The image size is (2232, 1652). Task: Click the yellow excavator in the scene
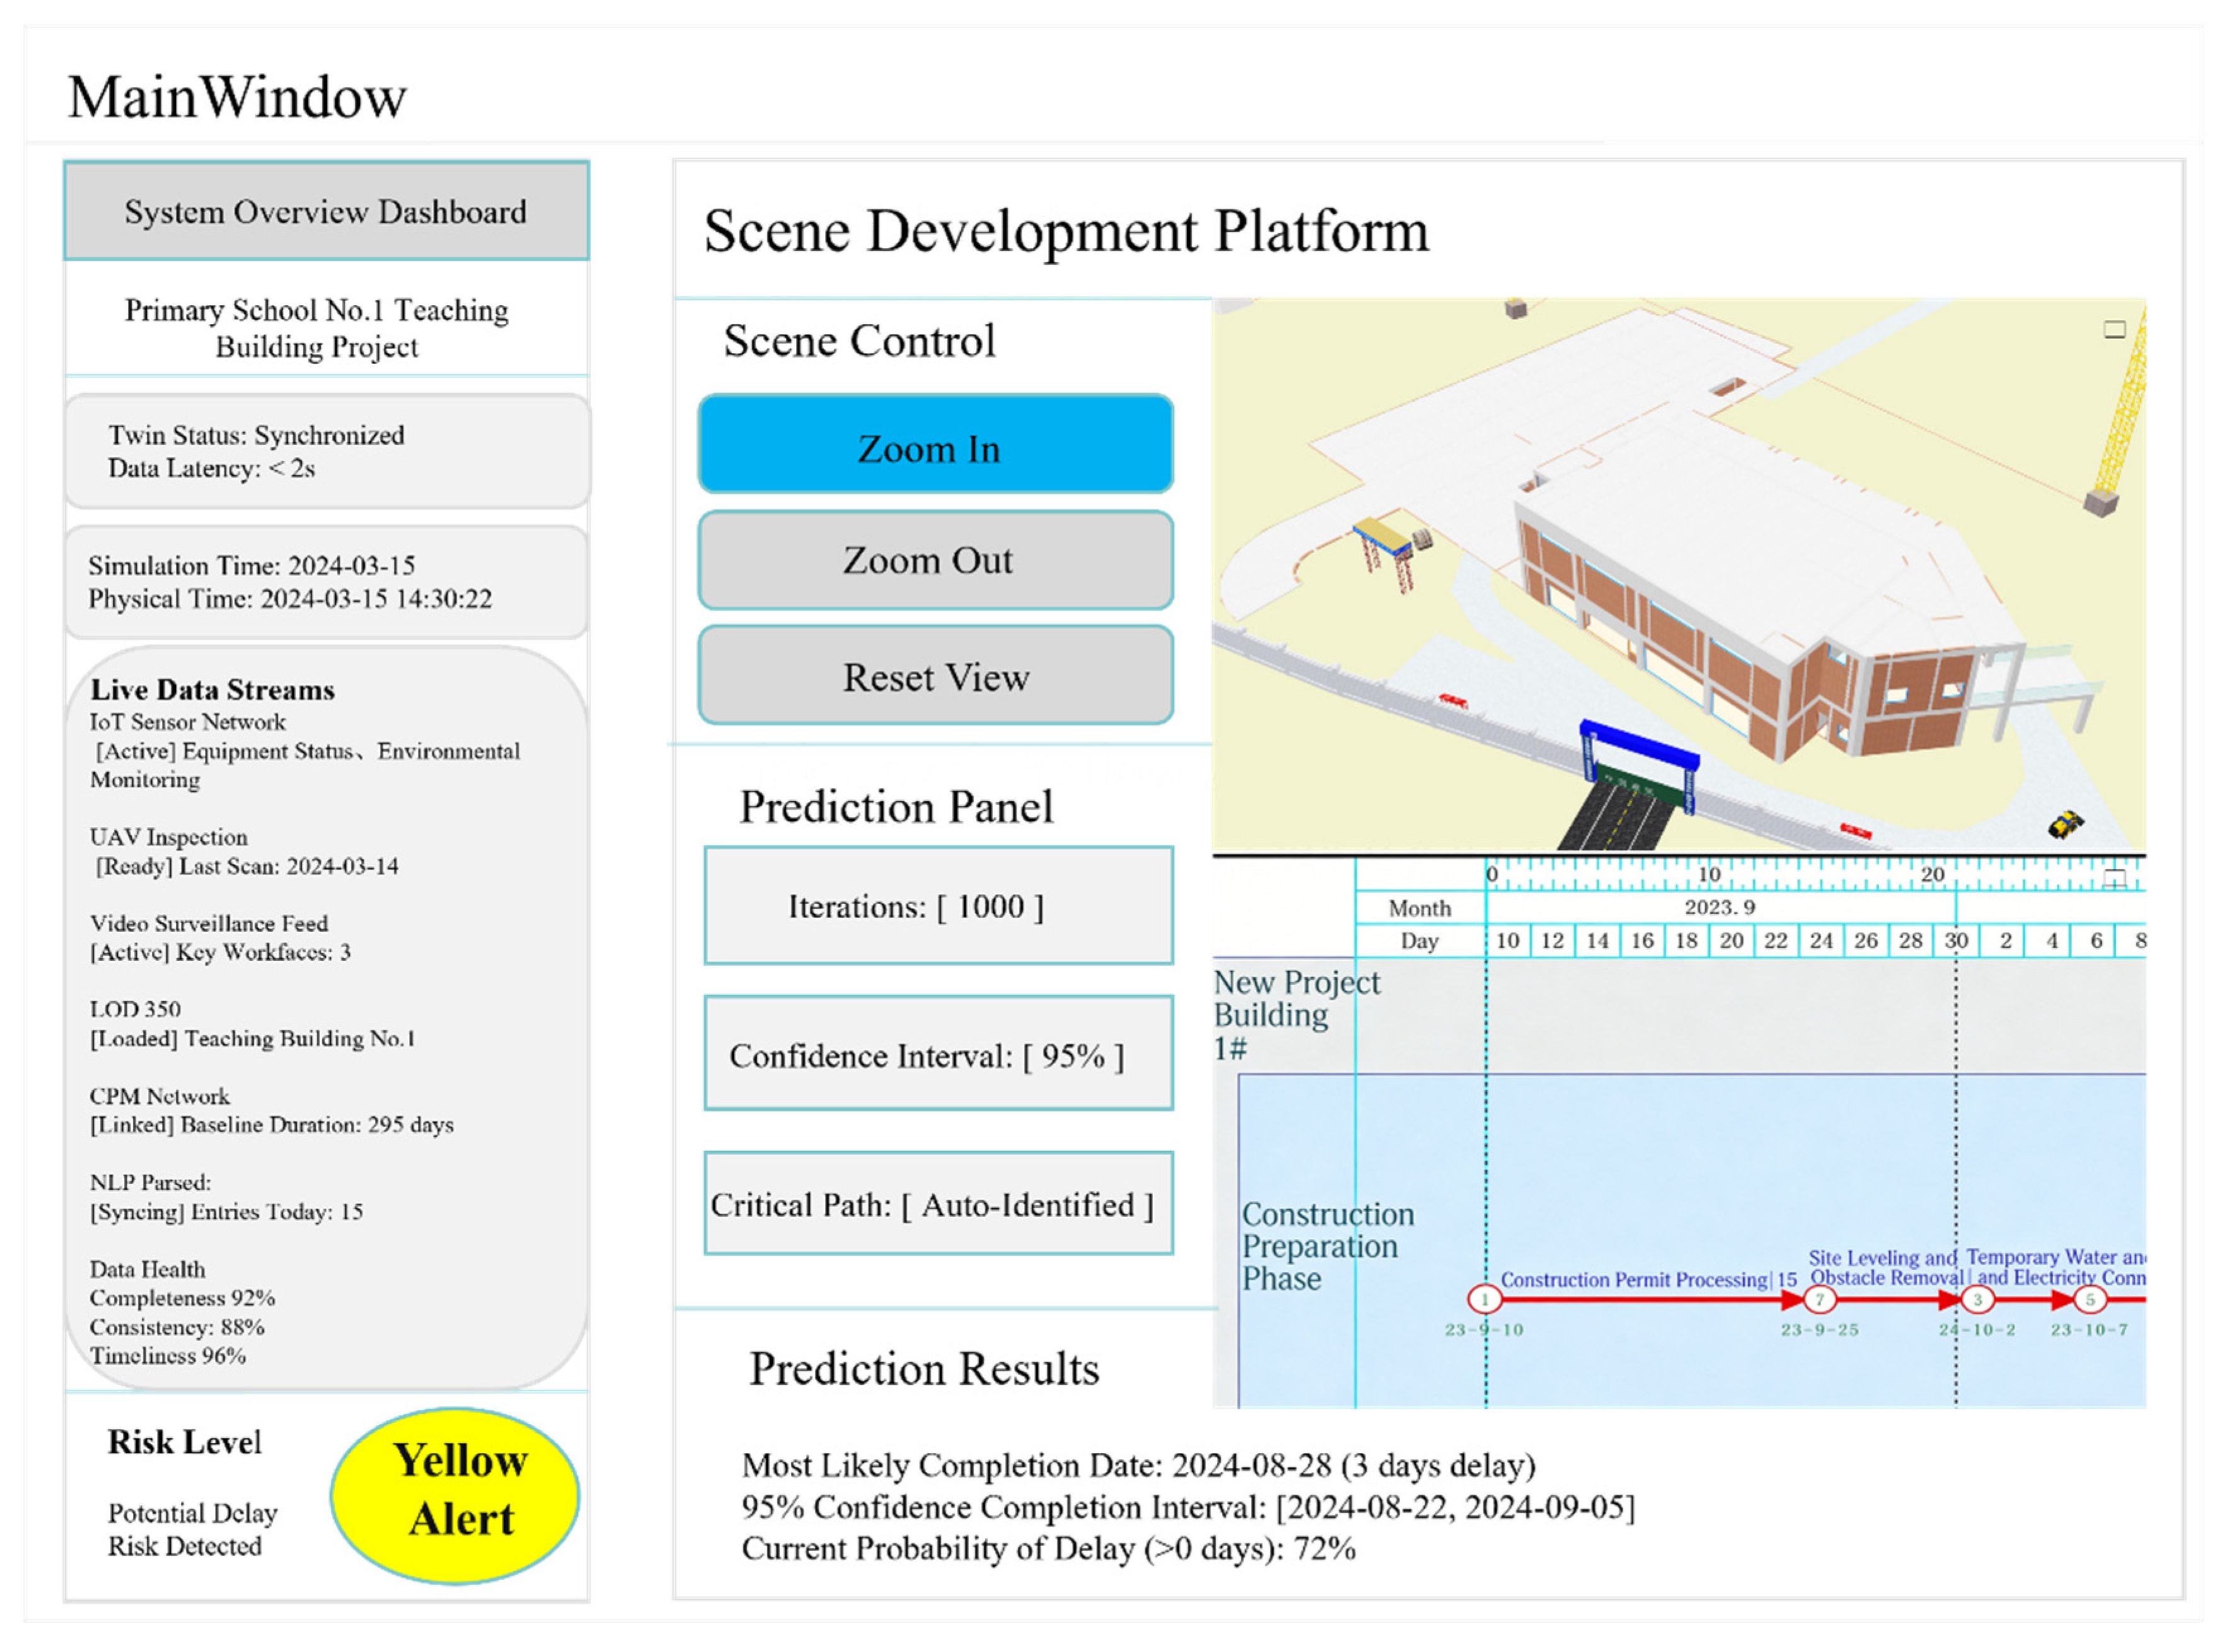tap(2066, 823)
